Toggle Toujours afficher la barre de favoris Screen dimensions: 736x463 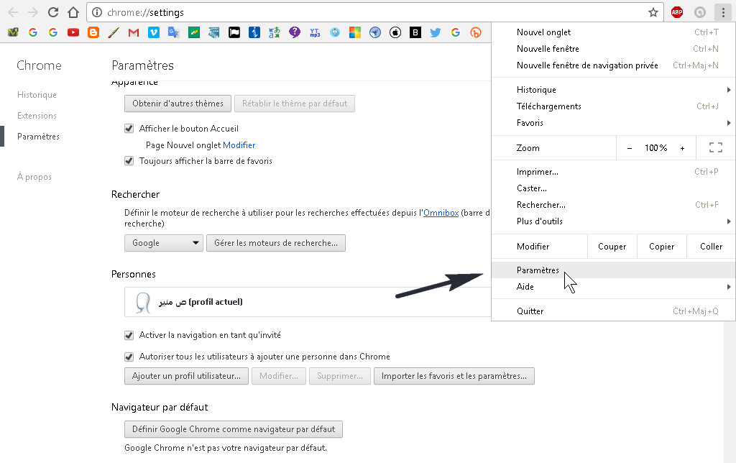pos(129,160)
